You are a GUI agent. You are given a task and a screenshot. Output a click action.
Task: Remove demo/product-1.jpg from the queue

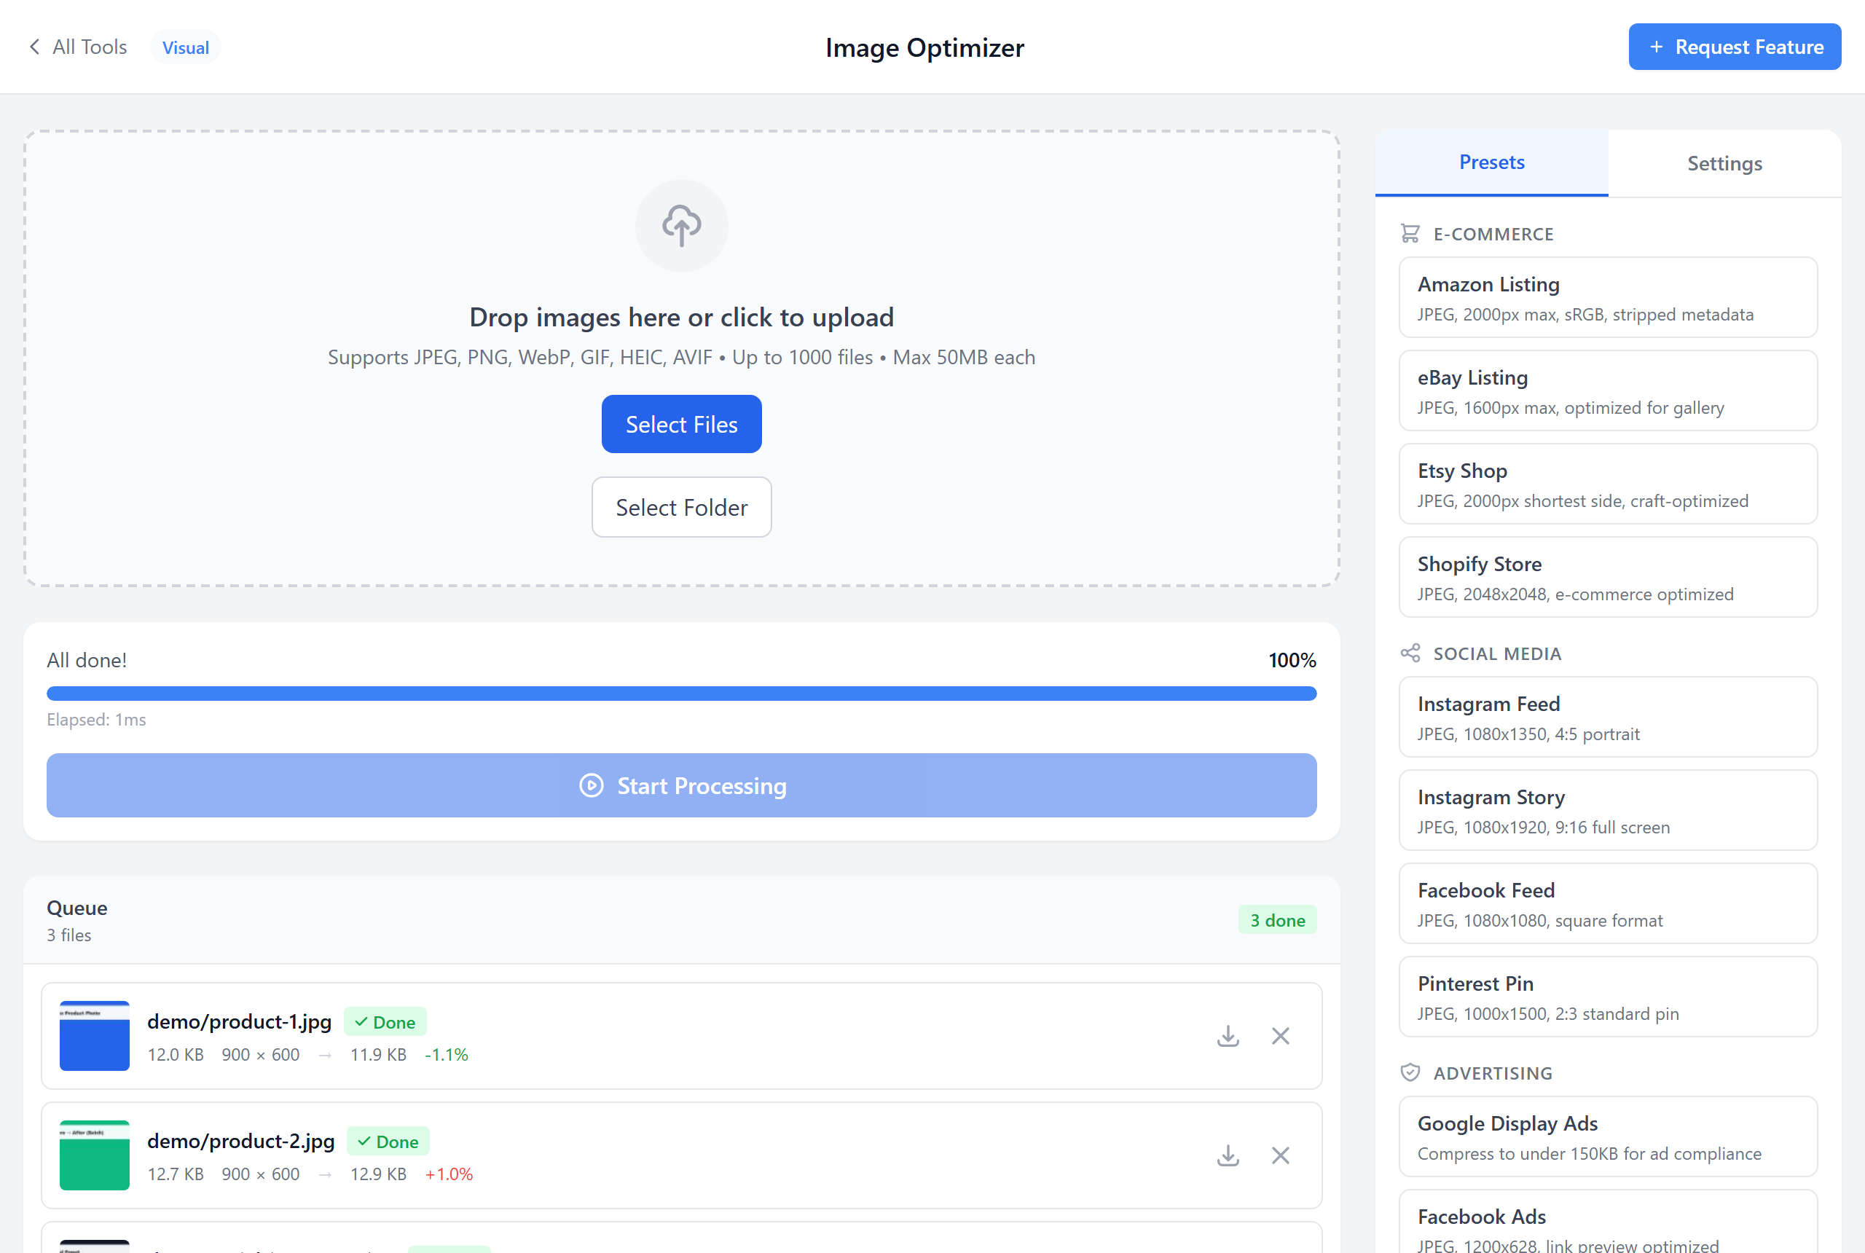click(1280, 1036)
